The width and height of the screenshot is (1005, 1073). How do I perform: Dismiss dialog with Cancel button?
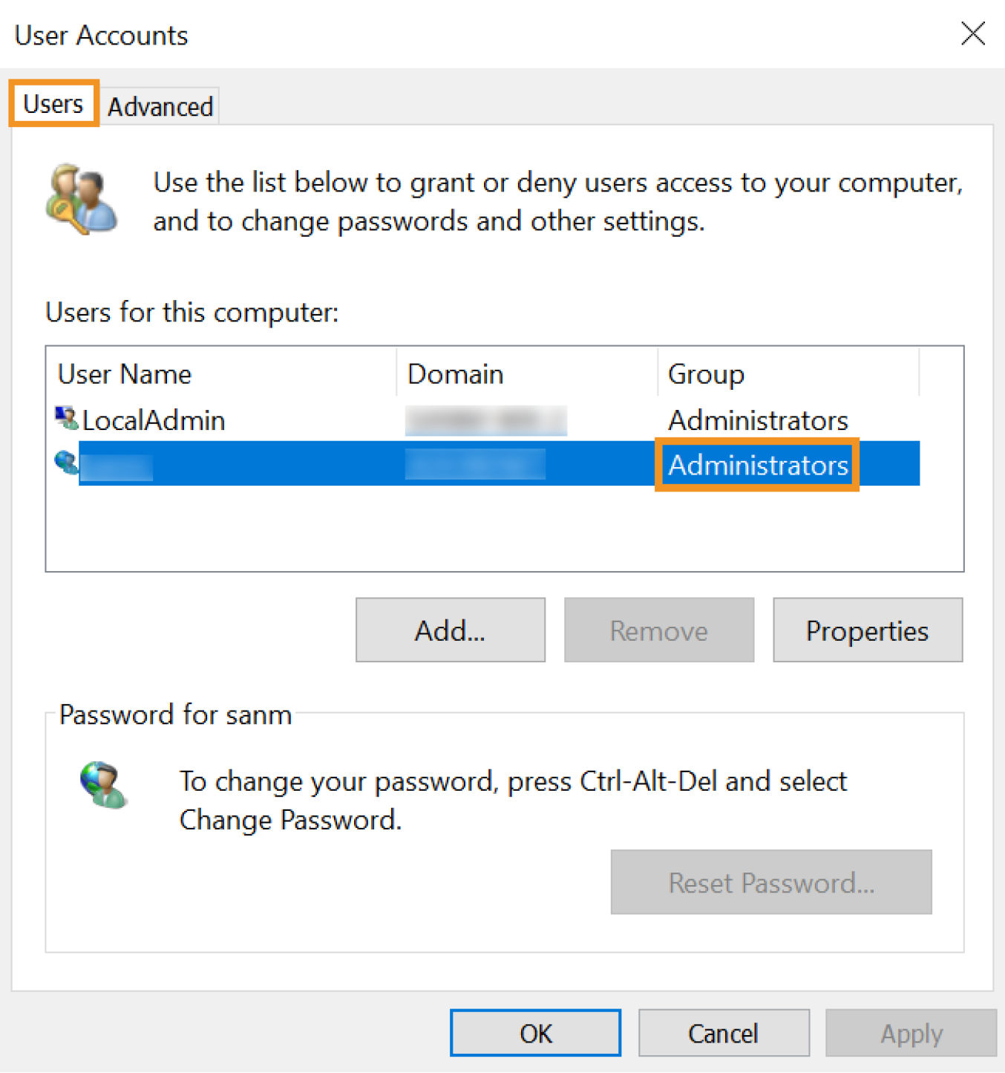coord(723,1033)
